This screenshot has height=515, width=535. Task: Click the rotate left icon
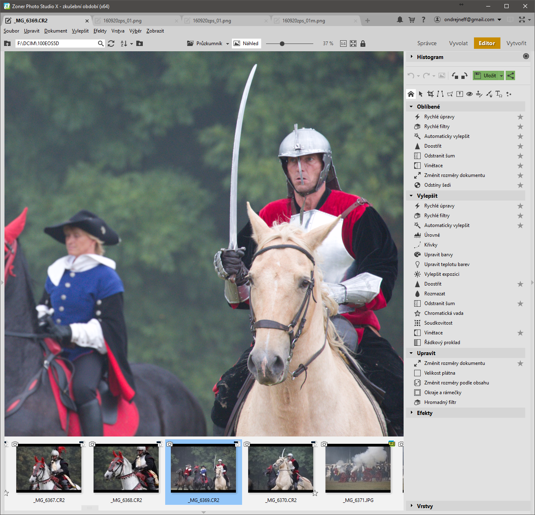tap(455, 76)
